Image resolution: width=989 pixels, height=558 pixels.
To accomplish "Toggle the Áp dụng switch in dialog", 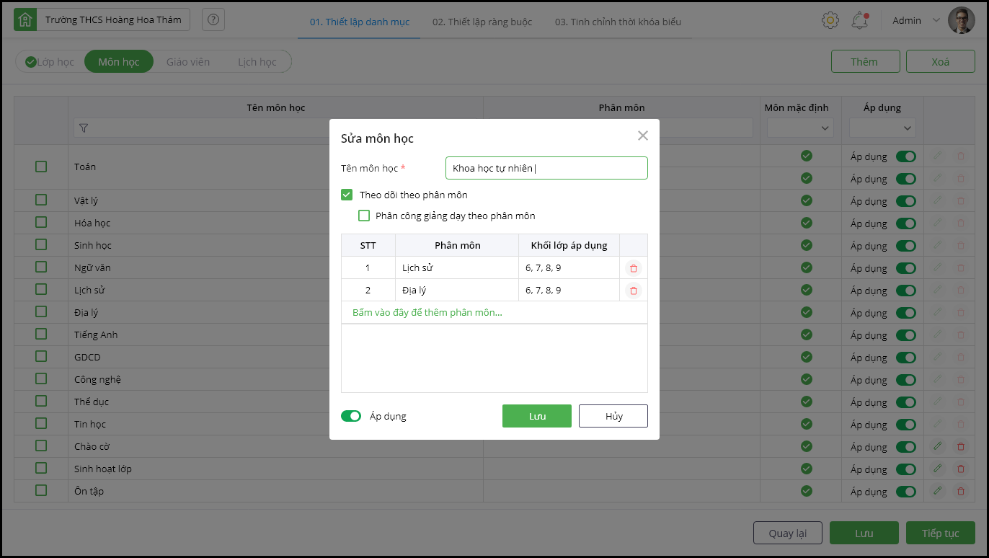I will (351, 416).
